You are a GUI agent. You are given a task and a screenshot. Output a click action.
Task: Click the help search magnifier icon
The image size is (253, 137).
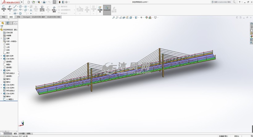click(x=234, y=2)
